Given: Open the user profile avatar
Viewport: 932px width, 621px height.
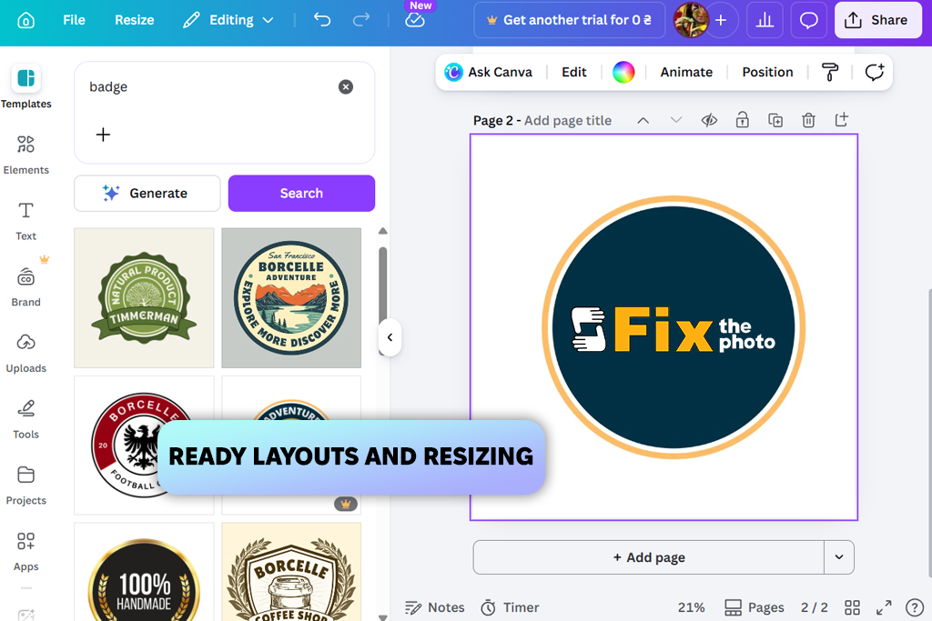Looking at the screenshot, I should (690, 20).
